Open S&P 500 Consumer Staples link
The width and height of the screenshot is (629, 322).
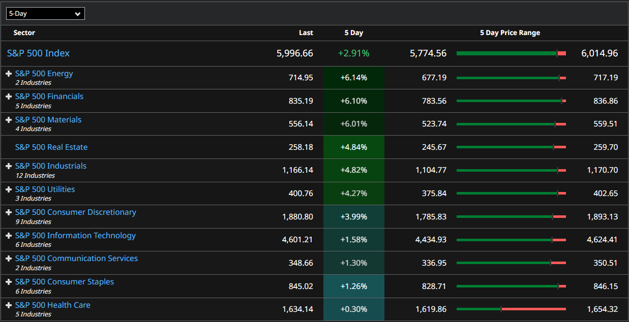(65, 282)
